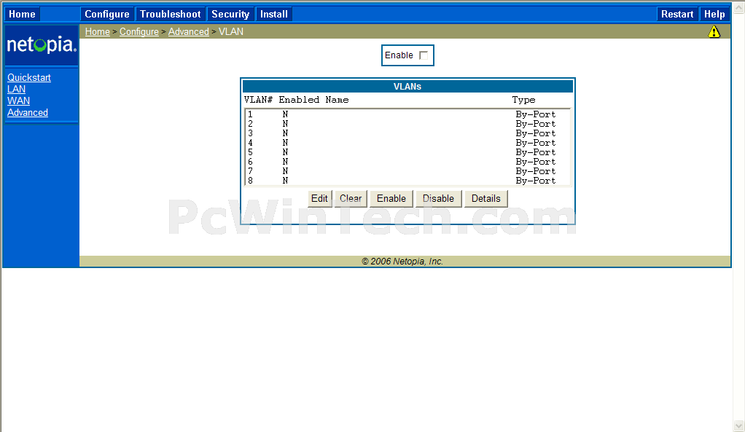Image resolution: width=745 pixels, height=432 pixels.
Task: Go to the Security tab
Action: [x=230, y=15]
